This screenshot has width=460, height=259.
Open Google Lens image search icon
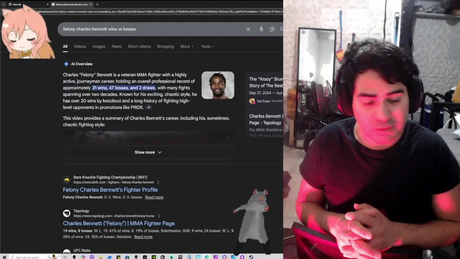[272, 29]
